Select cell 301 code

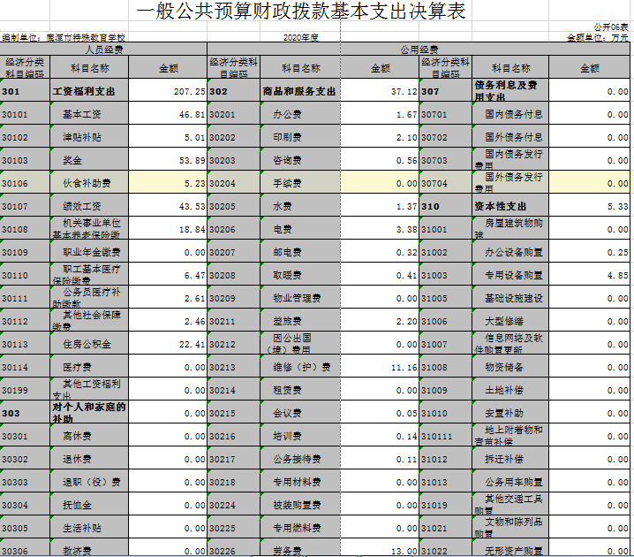click(25, 90)
